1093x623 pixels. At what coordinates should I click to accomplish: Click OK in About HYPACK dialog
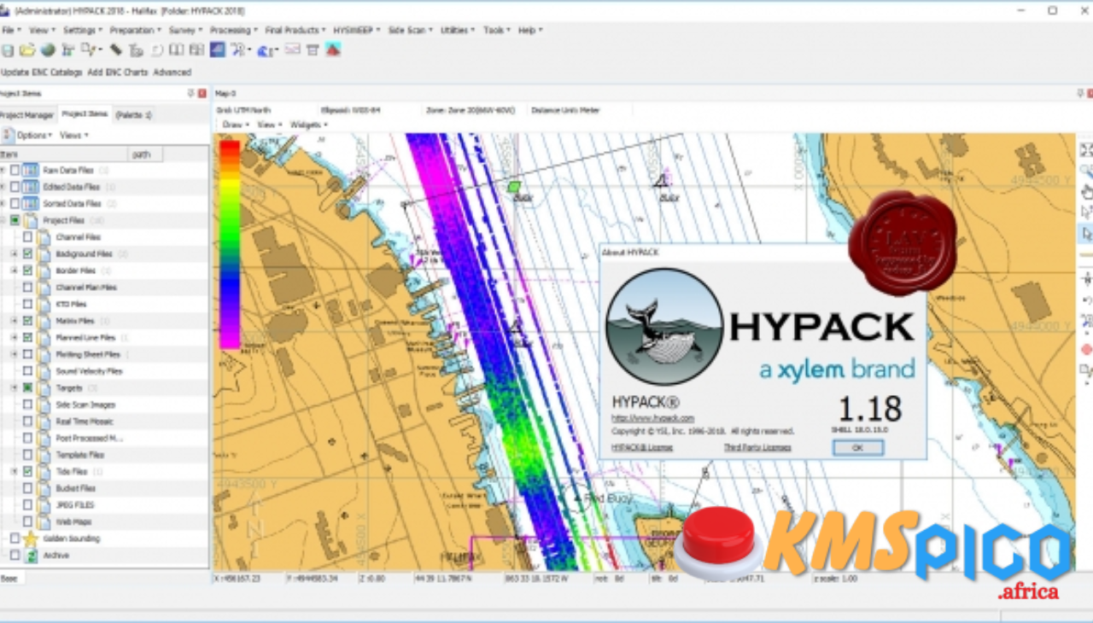(858, 448)
